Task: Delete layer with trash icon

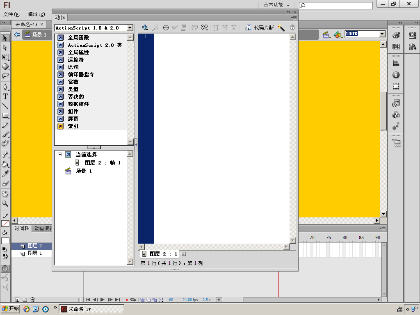Action: coord(33,300)
